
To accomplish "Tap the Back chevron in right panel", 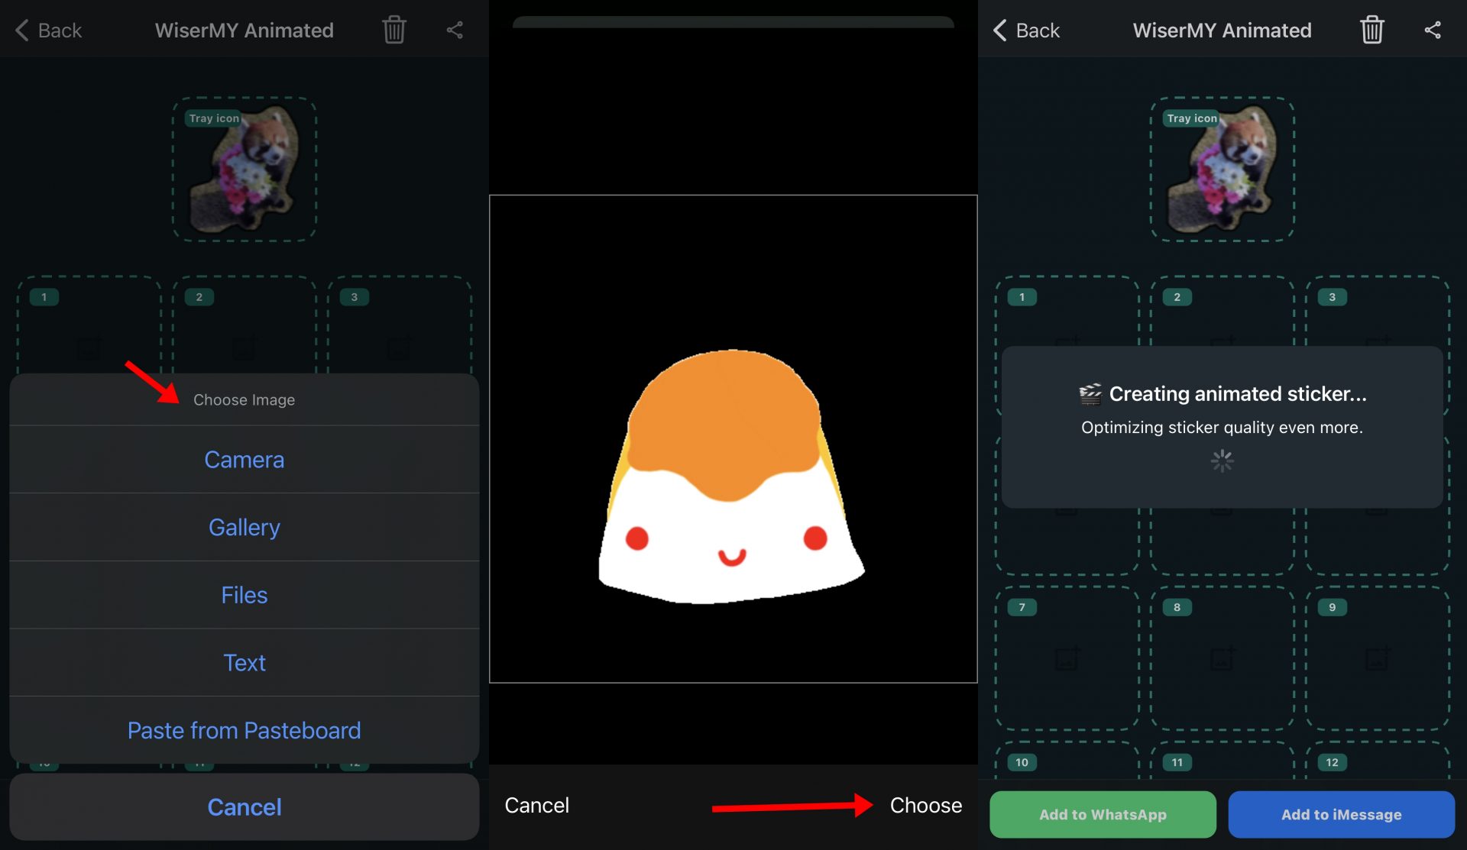I will (1000, 31).
